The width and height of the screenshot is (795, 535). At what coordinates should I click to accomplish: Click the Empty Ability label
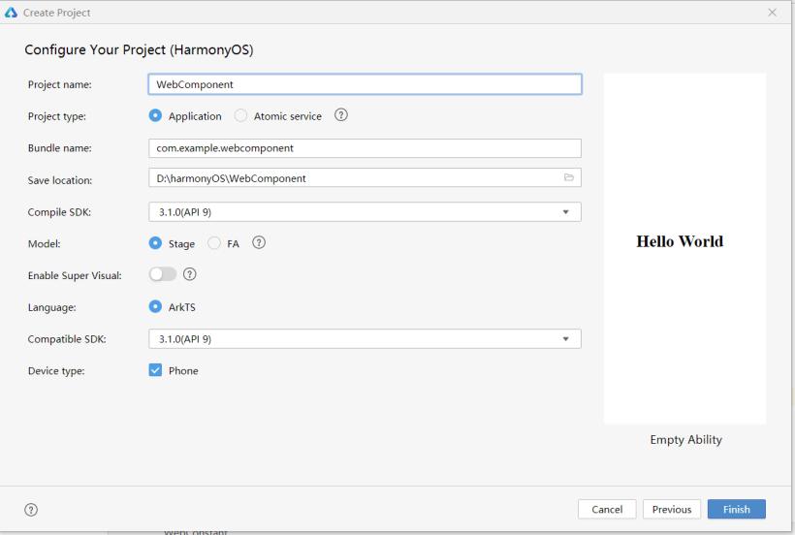(x=685, y=440)
